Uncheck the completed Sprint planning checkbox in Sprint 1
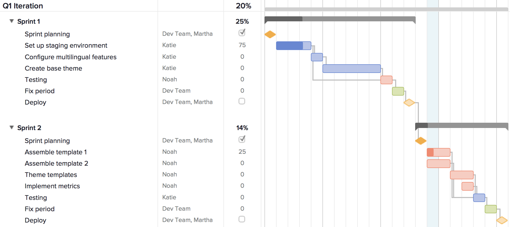 tap(242, 33)
